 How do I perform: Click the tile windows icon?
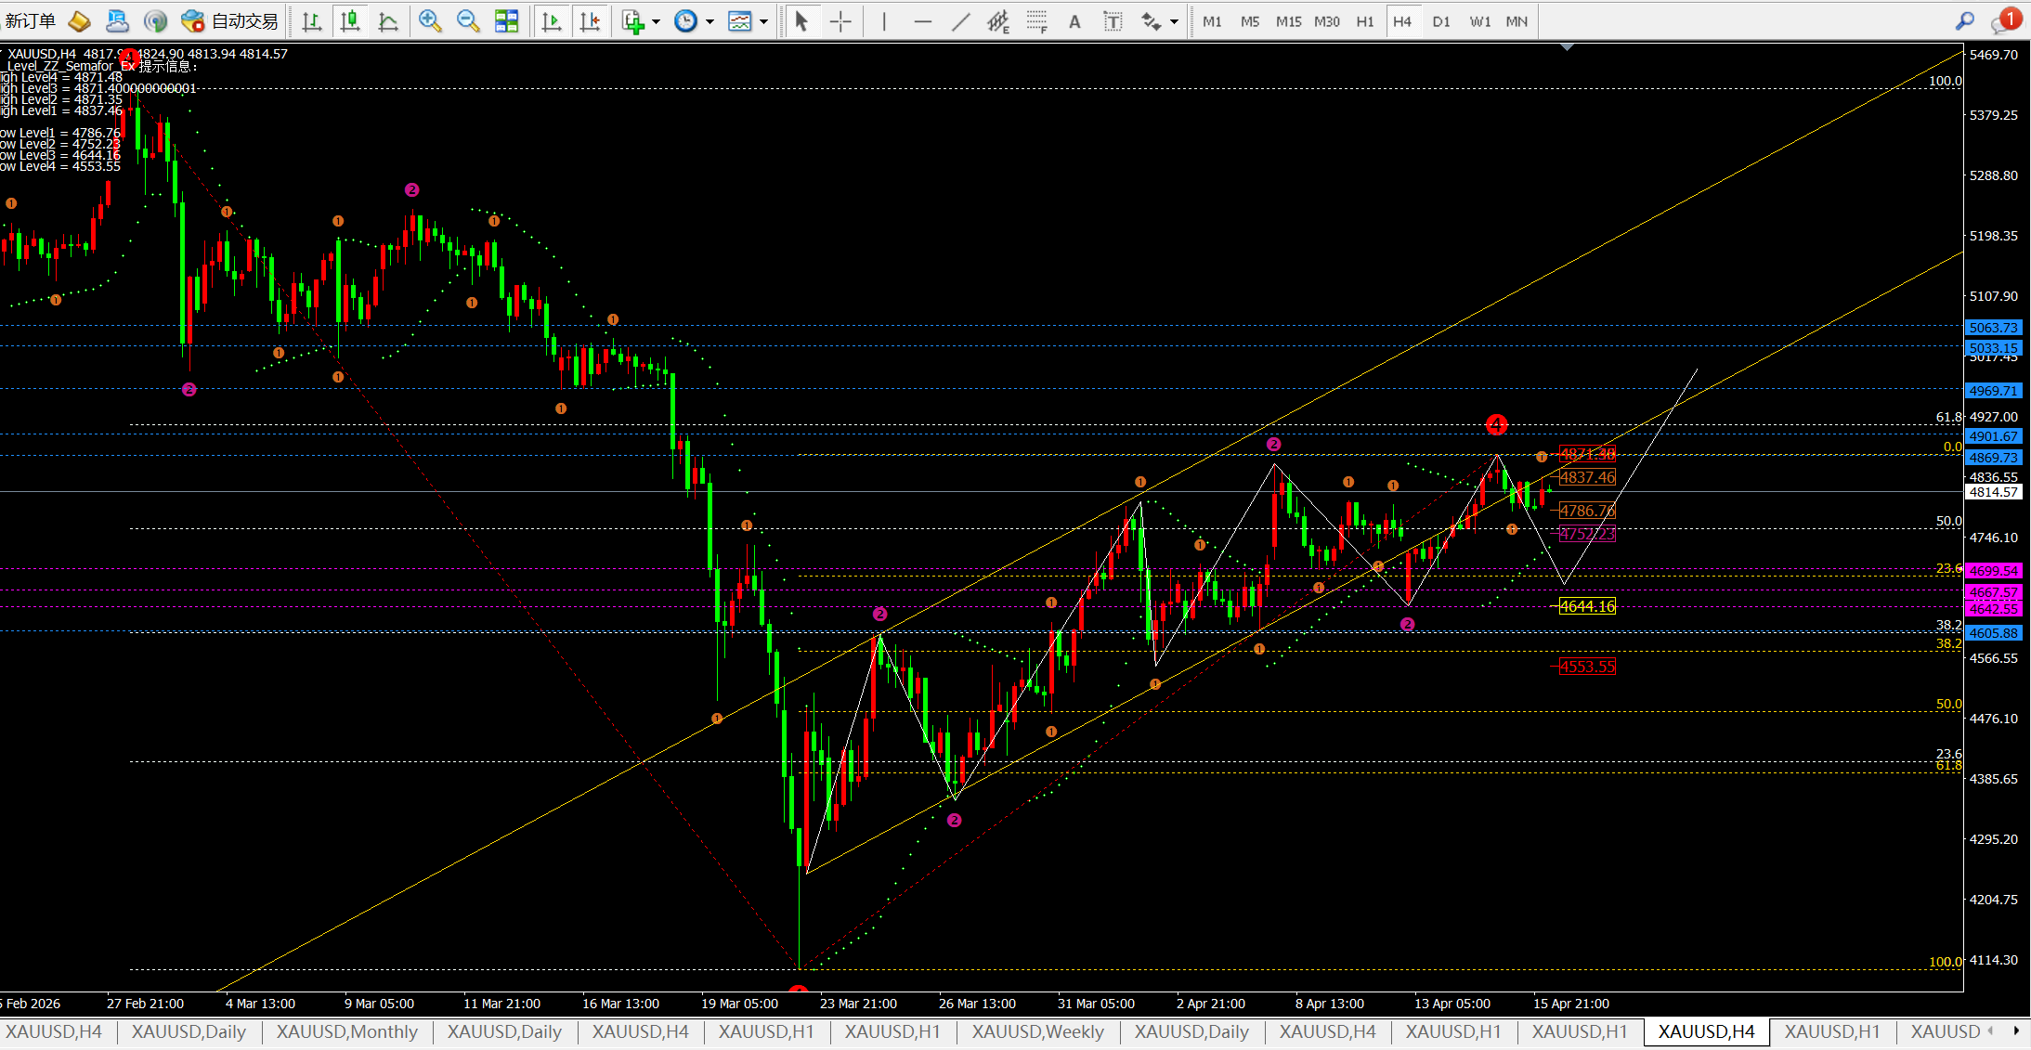[506, 21]
